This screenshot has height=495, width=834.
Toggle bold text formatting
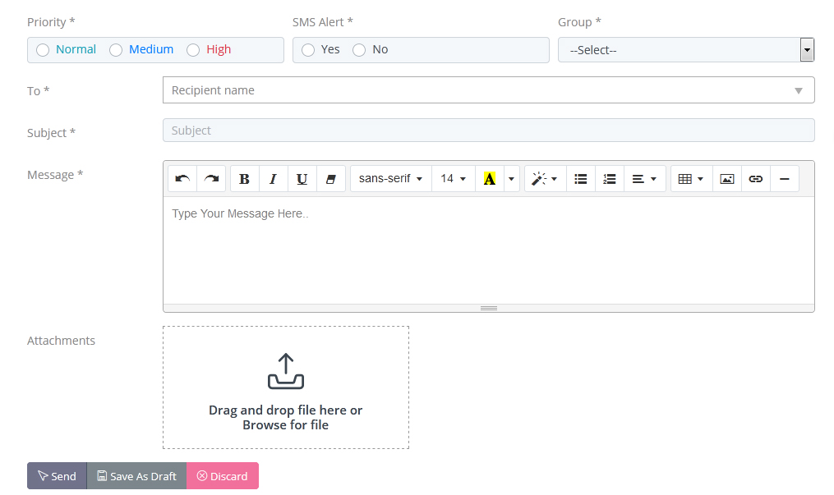tap(244, 179)
